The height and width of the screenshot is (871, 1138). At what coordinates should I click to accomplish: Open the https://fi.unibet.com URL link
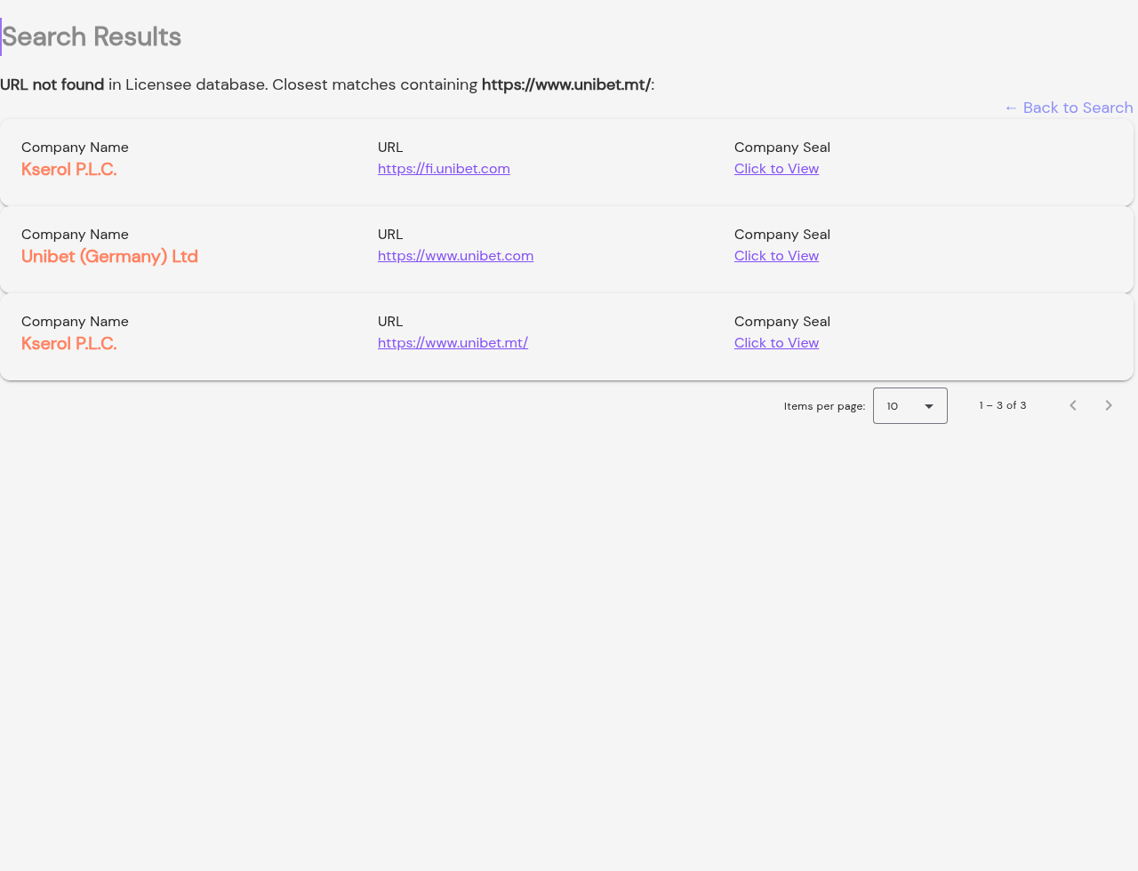point(444,169)
